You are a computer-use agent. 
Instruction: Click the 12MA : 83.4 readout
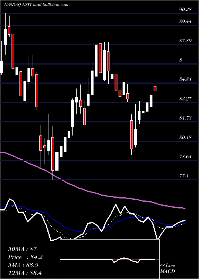pos(25,273)
